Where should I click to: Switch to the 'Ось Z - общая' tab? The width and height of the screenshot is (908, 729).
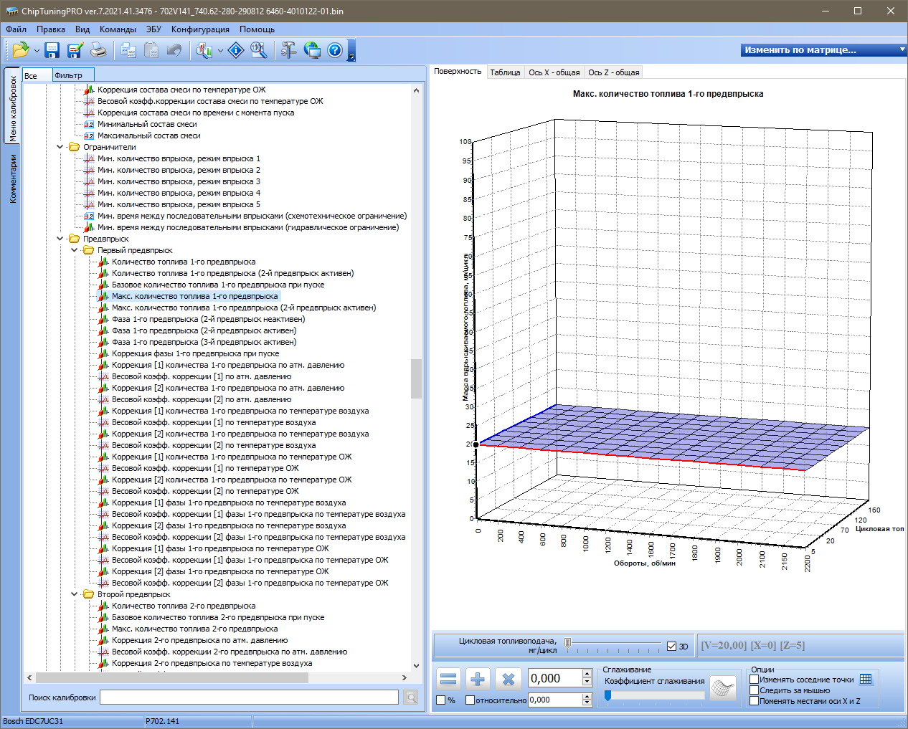pyautogui.click(x=614, y=72)
